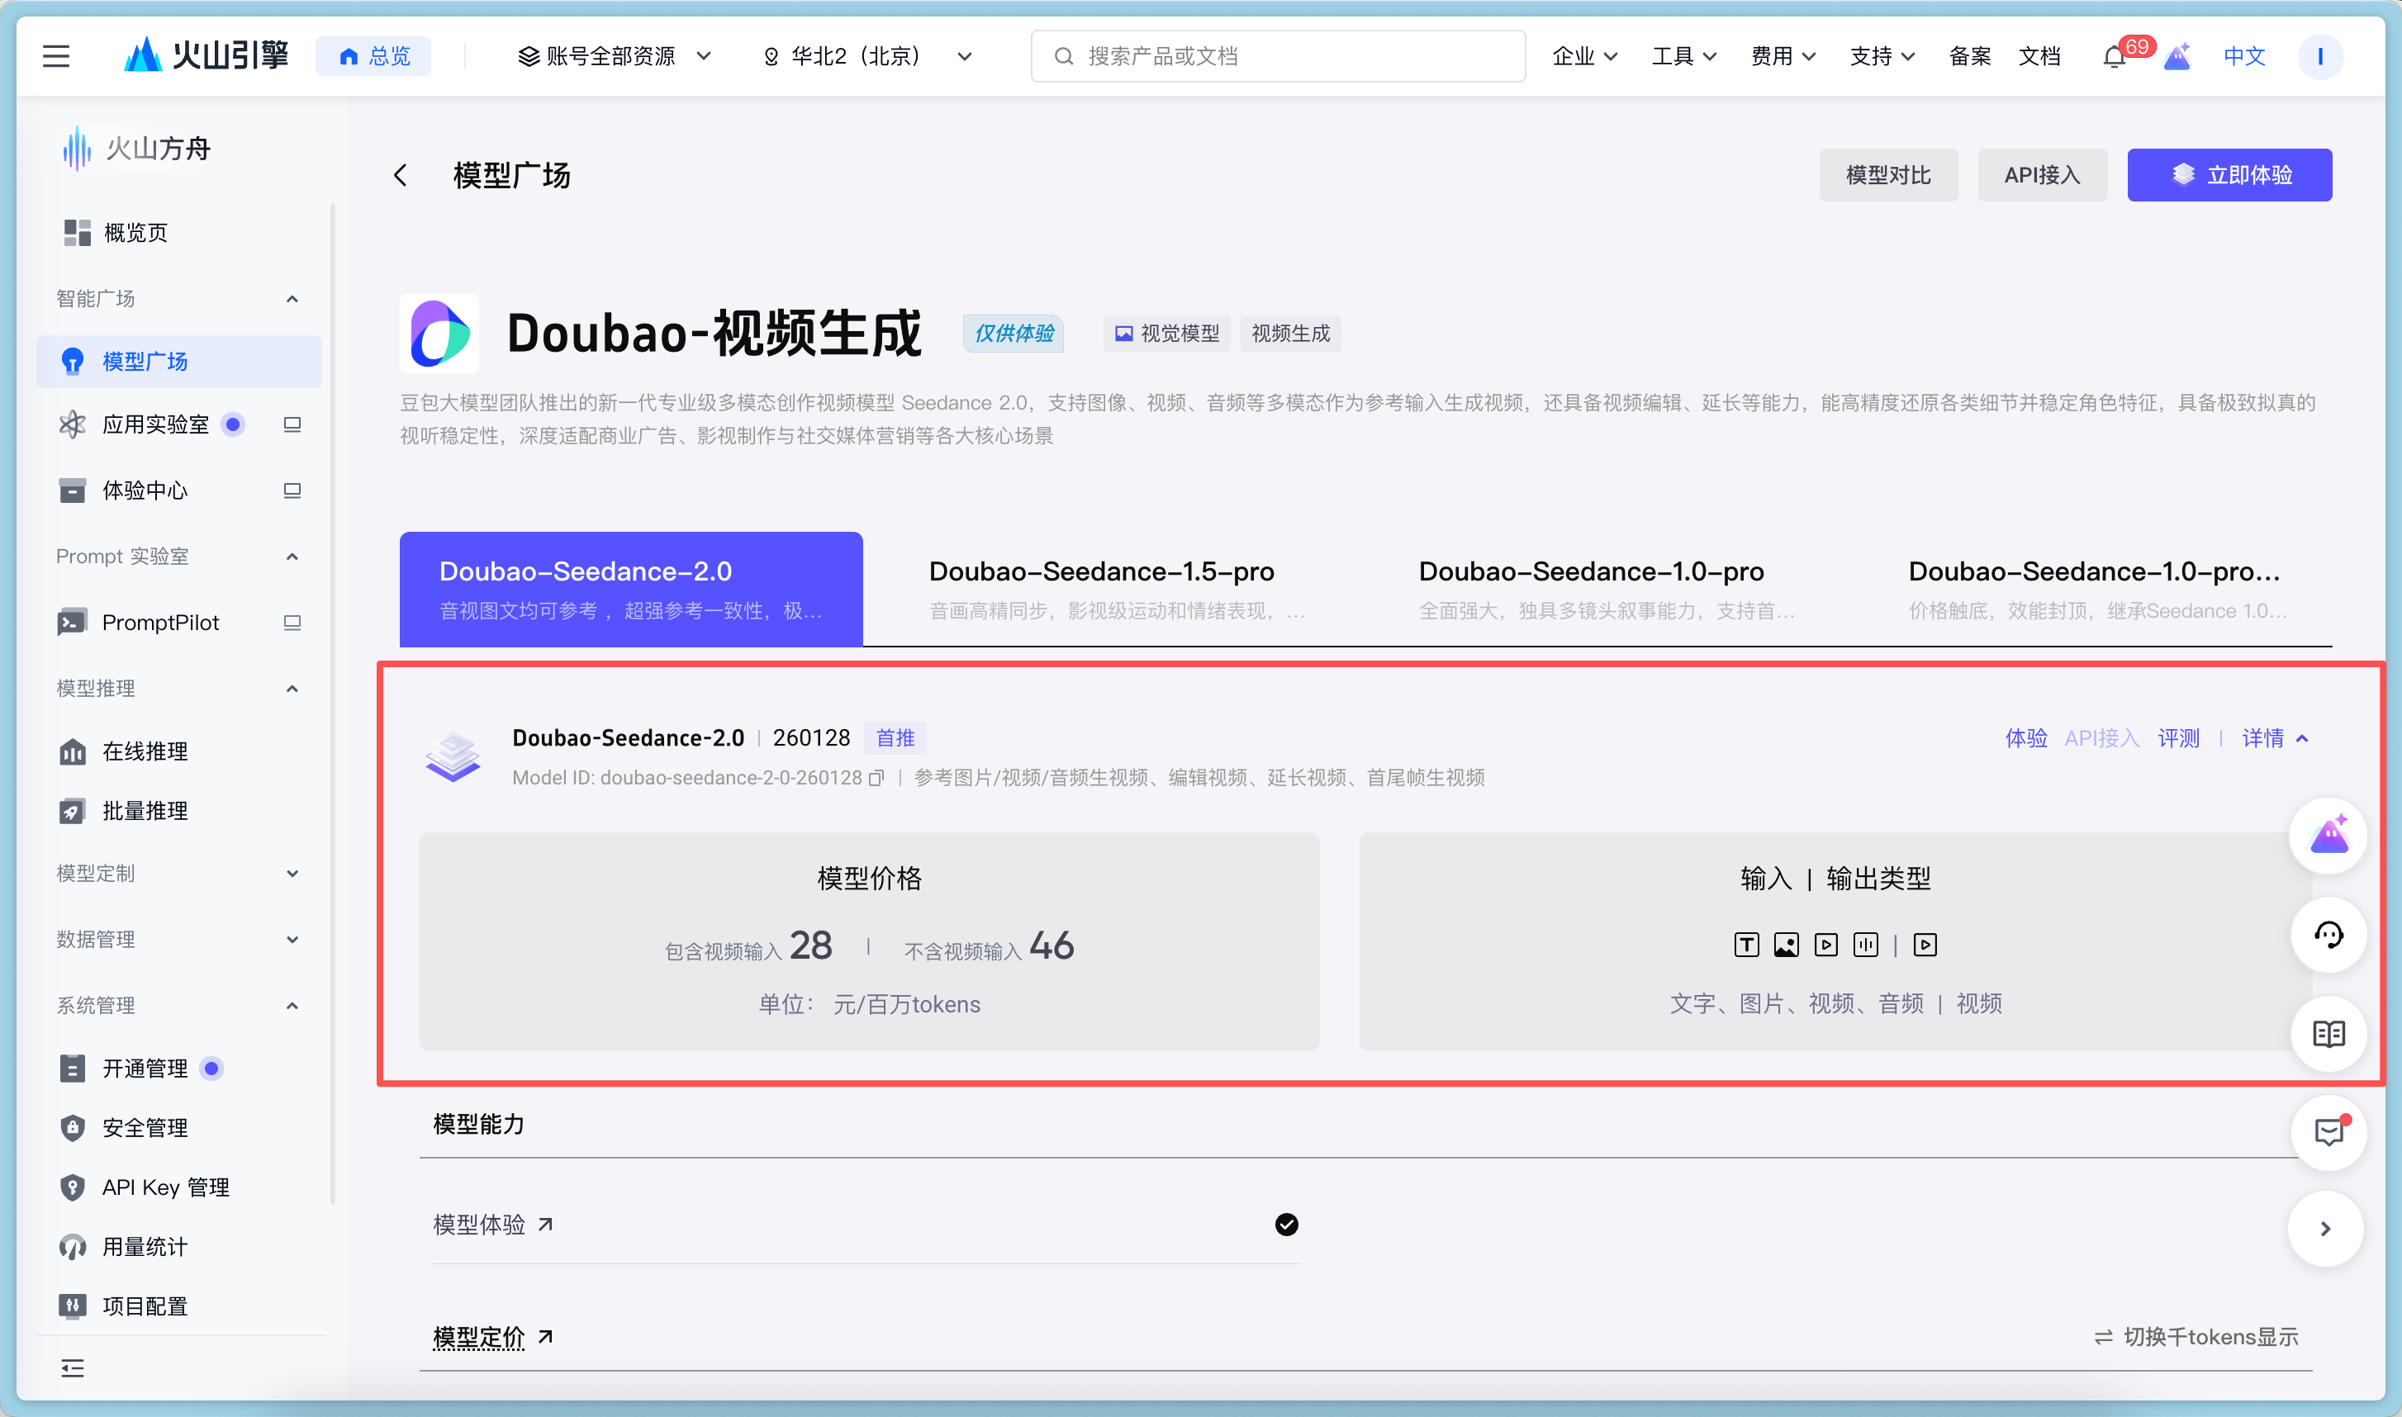This screenshot has width=2402, height=1417.
Task: Switch to the Doubao-Seedance-1.5-pro tab
Action: click(1101, 570)
